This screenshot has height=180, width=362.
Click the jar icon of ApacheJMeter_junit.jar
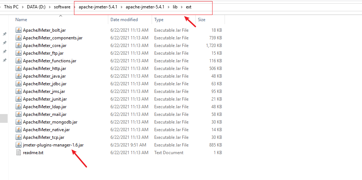click(x=19, y=99)
